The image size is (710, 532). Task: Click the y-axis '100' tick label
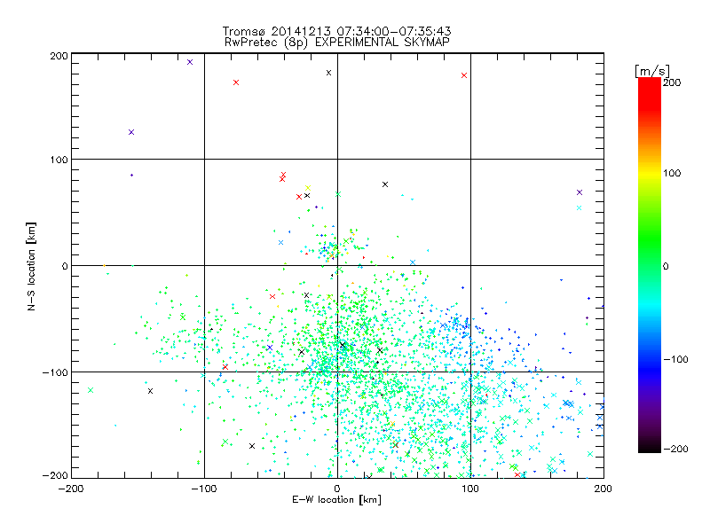point(59,160)
